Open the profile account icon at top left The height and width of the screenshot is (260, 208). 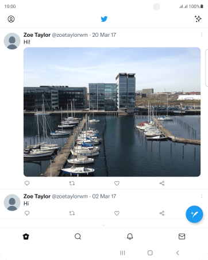coord(11,19)
